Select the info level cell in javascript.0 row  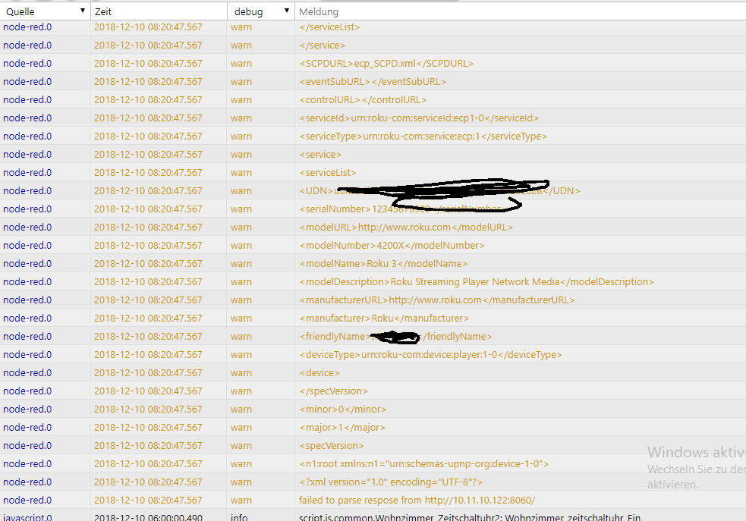coord(239,516)
